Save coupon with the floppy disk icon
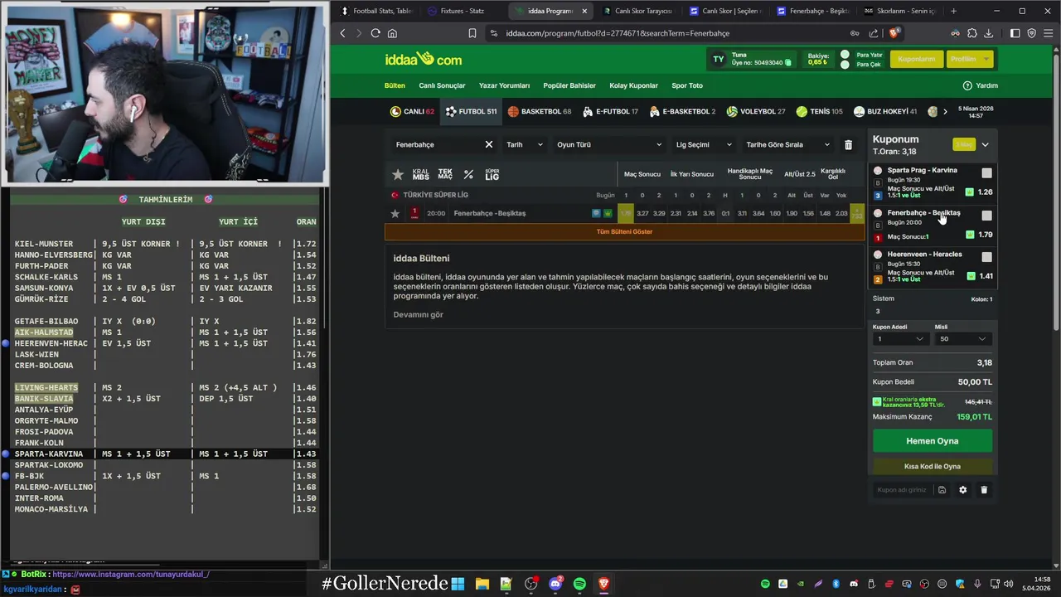Viewport: 1061px width, 597px height. [x=942, y=490]
